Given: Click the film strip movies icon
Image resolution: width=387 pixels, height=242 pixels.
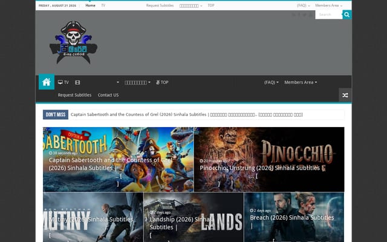Looking at the screenshot, I should [x=77, y=82].
